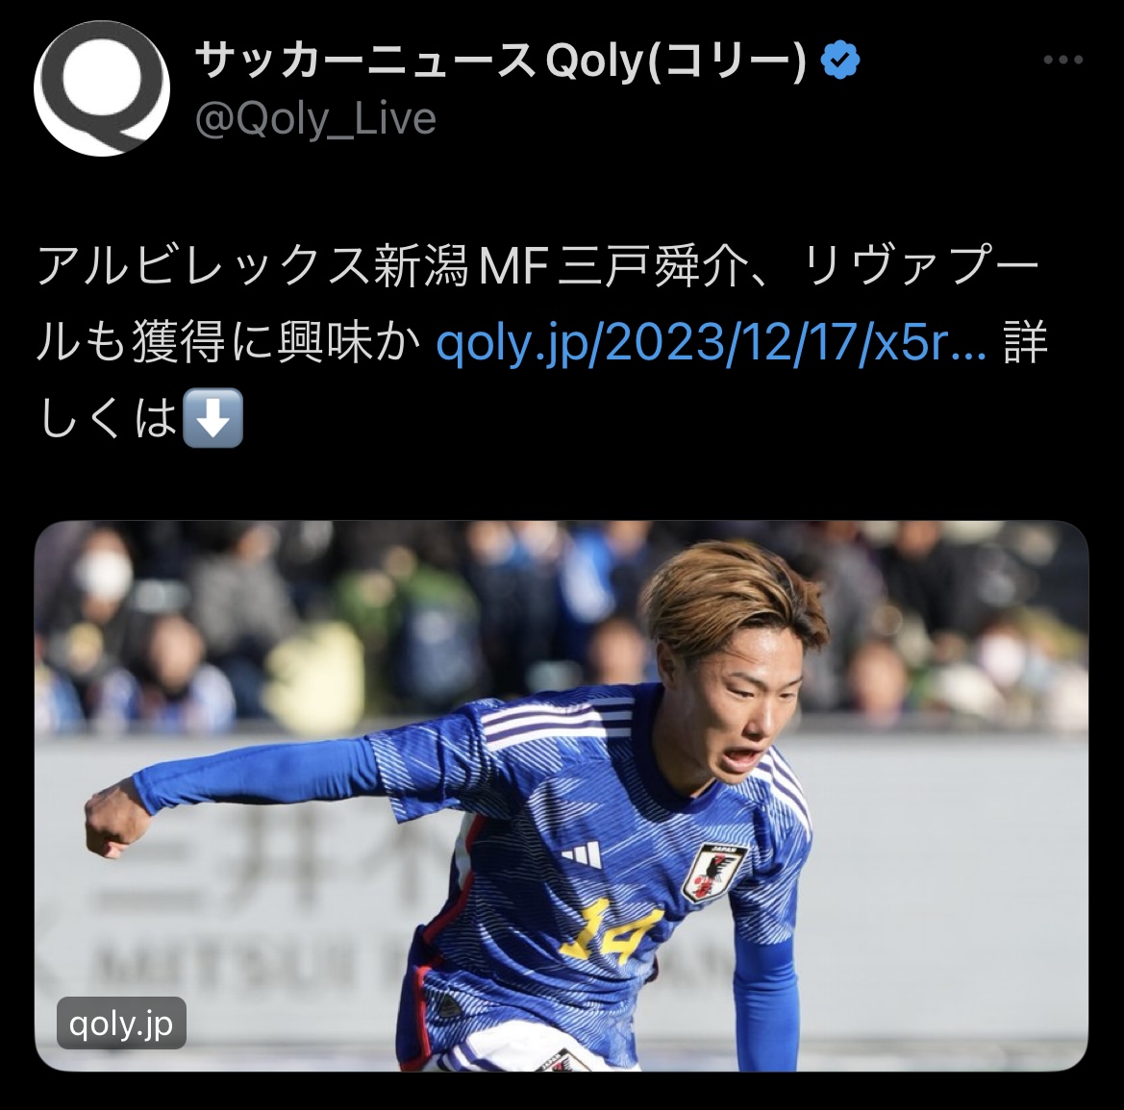Tap tweet text beginning アルビレックス新潟
The height and width of the screenshot is (1110, 1124).
pyautogui.click(x=541, y=344)
